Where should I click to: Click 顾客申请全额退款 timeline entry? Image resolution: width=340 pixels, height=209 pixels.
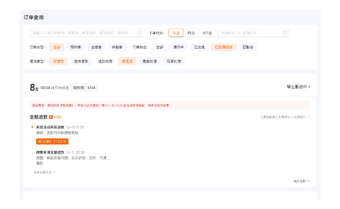[x=50, y=152]
